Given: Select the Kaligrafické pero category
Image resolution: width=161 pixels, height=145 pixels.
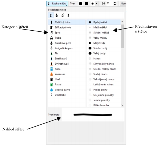Looking at the screenshot, I should (x=64, y=48).
